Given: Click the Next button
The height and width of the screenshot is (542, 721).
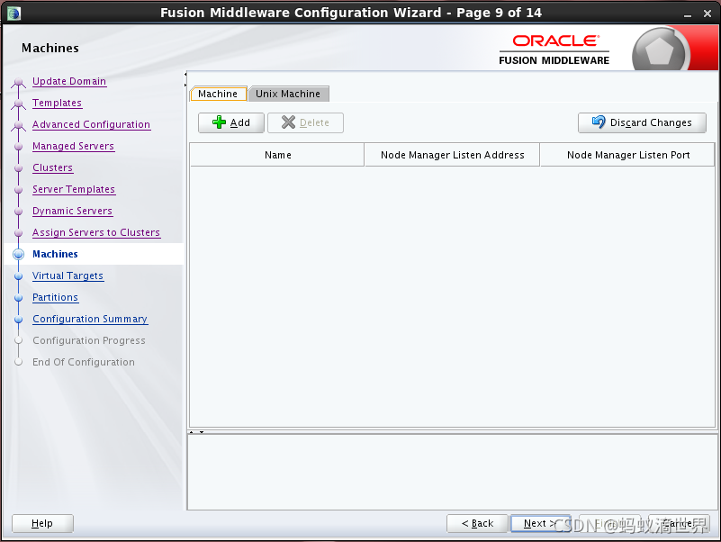Looking at the screenshot, I should tap(540, 524).
